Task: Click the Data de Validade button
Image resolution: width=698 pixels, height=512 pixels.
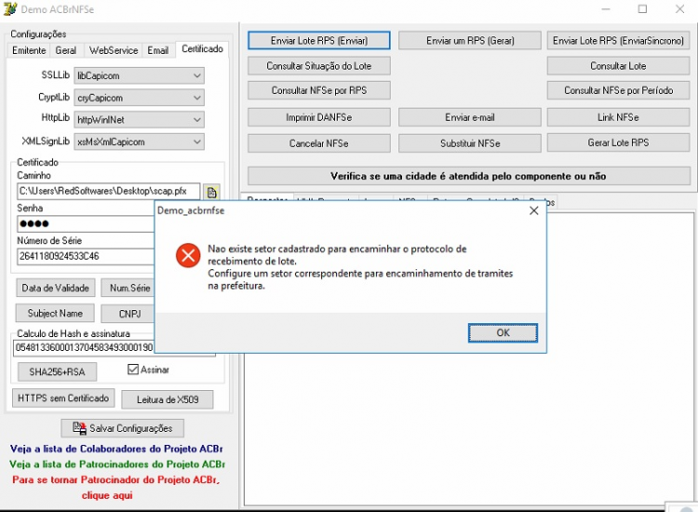Action: point(55,288)
